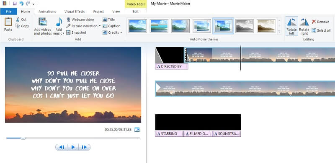
Task: Click Select all in Editing group
Action: (321, 30)
